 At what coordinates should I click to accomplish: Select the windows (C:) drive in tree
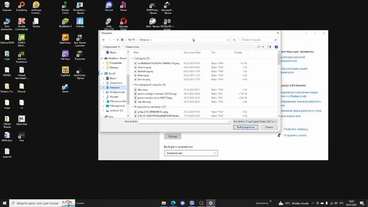pos(116,110)
